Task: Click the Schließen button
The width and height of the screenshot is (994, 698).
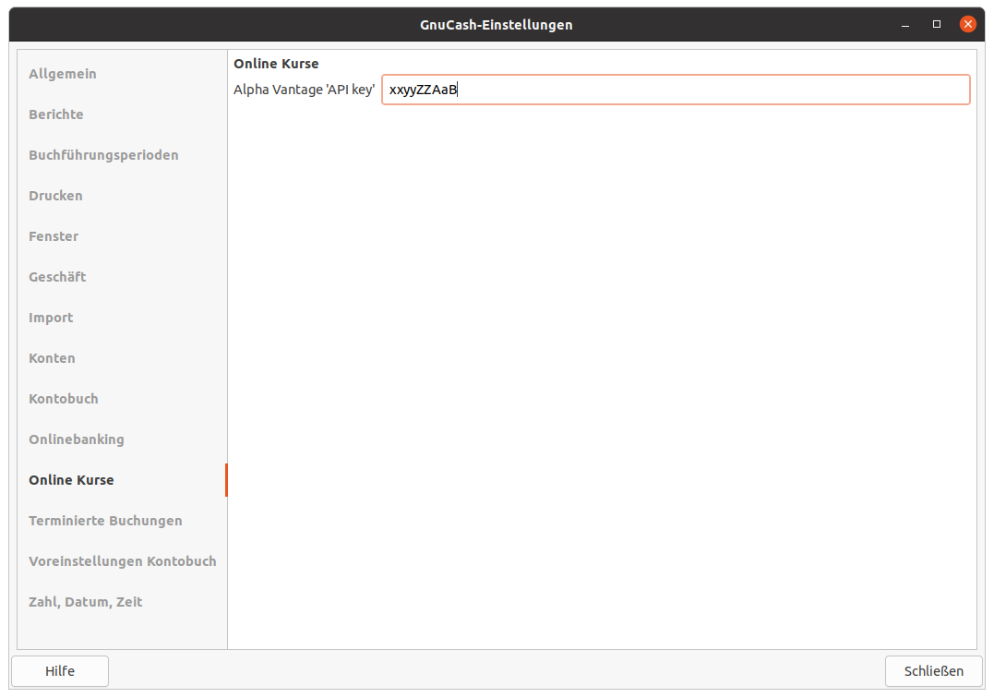Action: coord(933,671)
